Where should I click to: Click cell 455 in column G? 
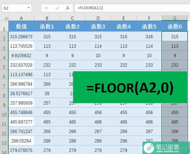175,112
